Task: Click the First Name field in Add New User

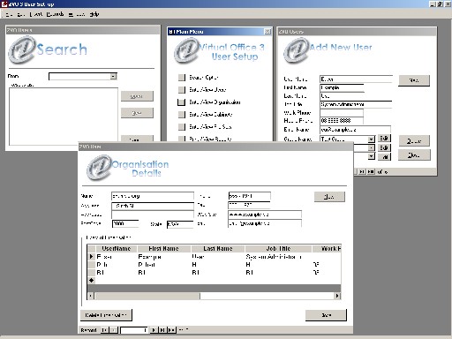Action: point(342,87)
